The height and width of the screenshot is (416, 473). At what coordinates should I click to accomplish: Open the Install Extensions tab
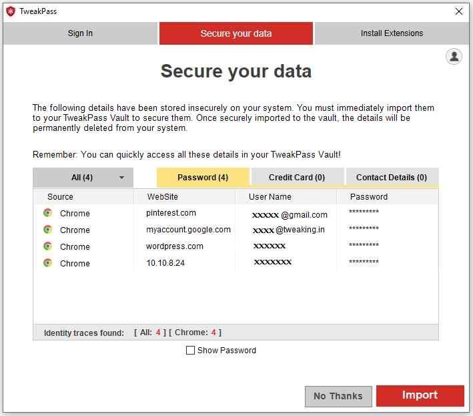[x=392, y=33]
